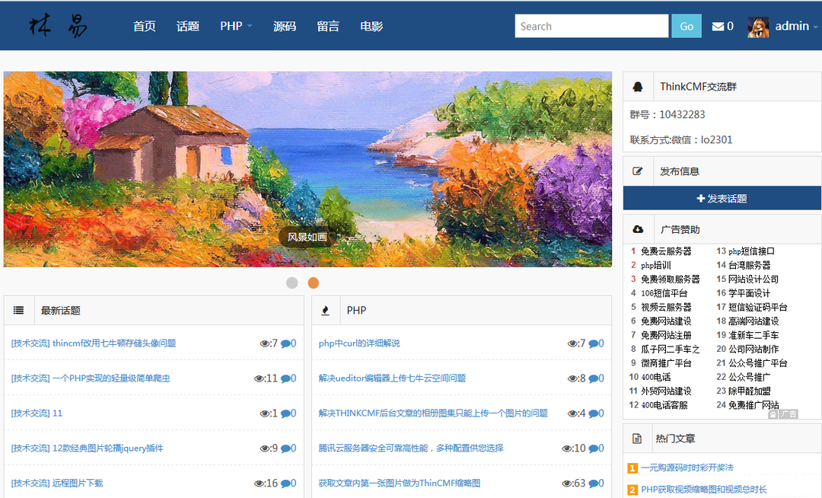Image resolution: width=822 pixels, height=498 pixels.
Task: Open article php中curl的详细解说
Action: (359, 343)
